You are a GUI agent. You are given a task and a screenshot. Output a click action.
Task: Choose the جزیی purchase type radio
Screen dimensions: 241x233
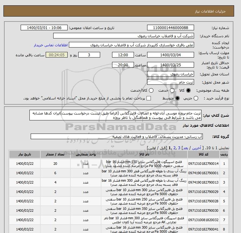pyautogui.click(x=196, y=98)
